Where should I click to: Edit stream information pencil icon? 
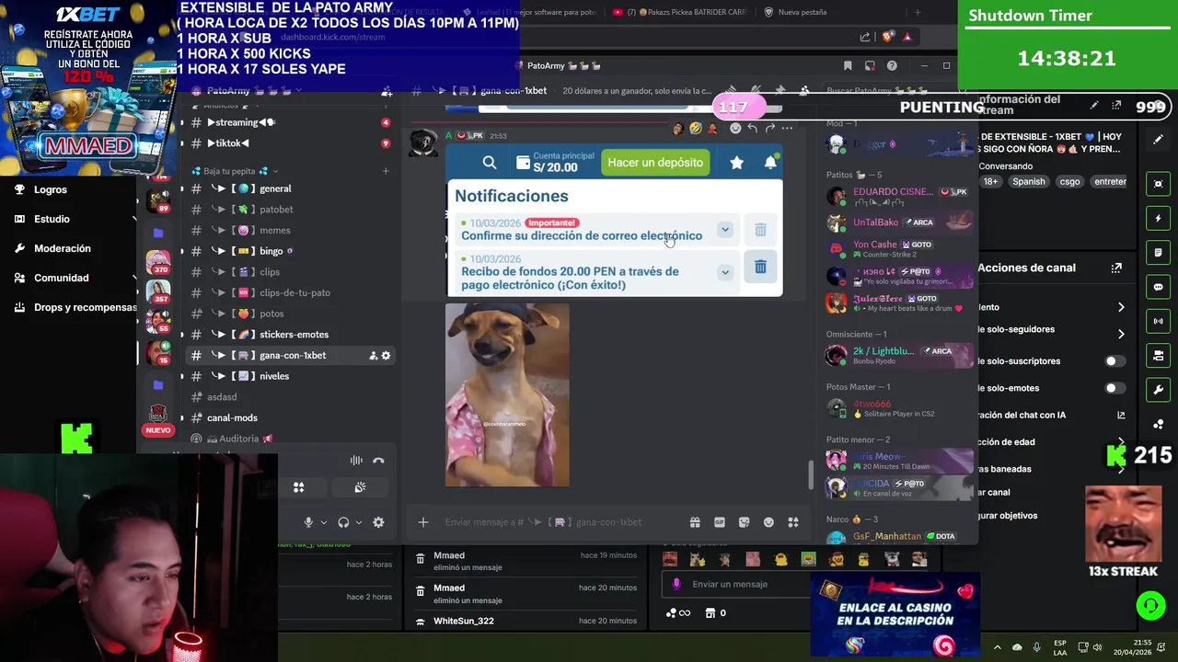click(x=1094, y=106)
